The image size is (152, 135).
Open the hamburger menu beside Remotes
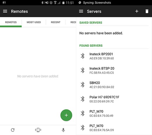coord(5,11)
